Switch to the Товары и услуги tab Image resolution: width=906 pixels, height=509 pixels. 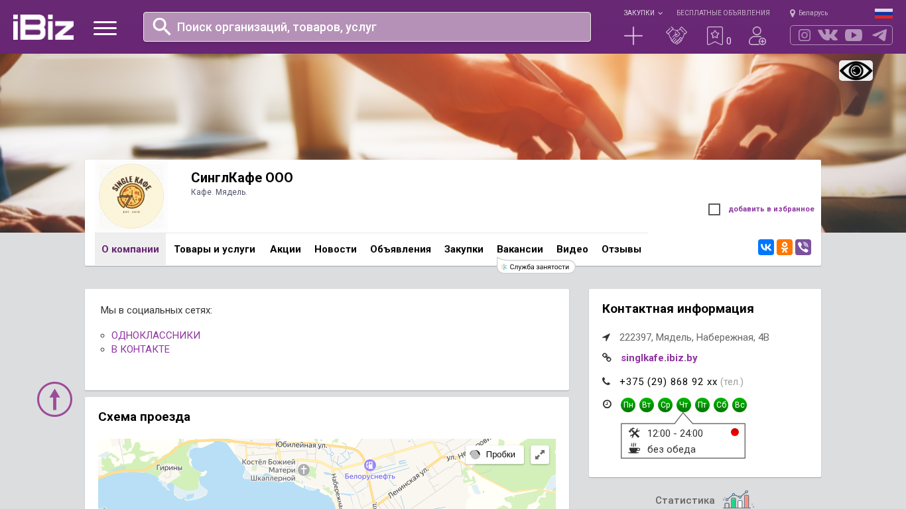tap(214, 249)
